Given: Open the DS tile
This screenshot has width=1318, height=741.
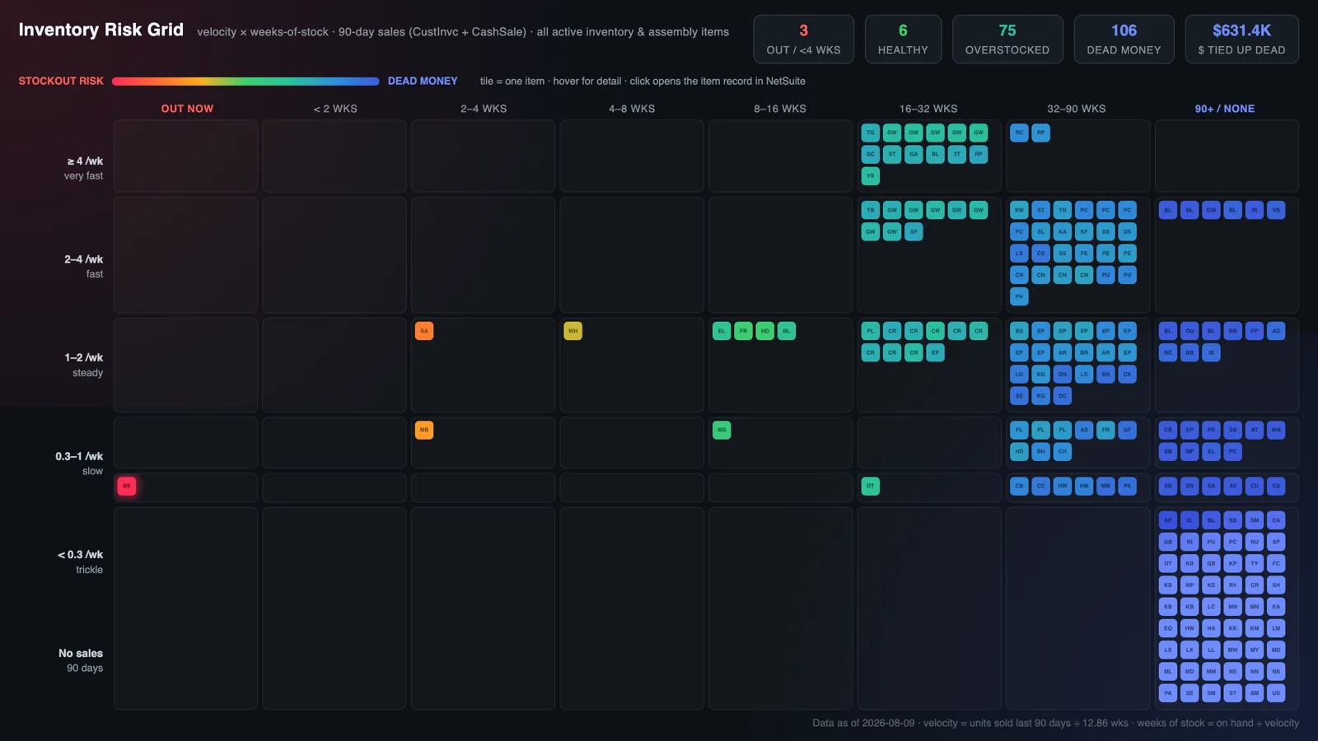Looking at the screenshot, I should 1127,231.
